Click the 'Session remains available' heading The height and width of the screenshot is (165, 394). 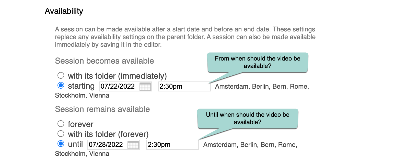[x=102, y=109]
